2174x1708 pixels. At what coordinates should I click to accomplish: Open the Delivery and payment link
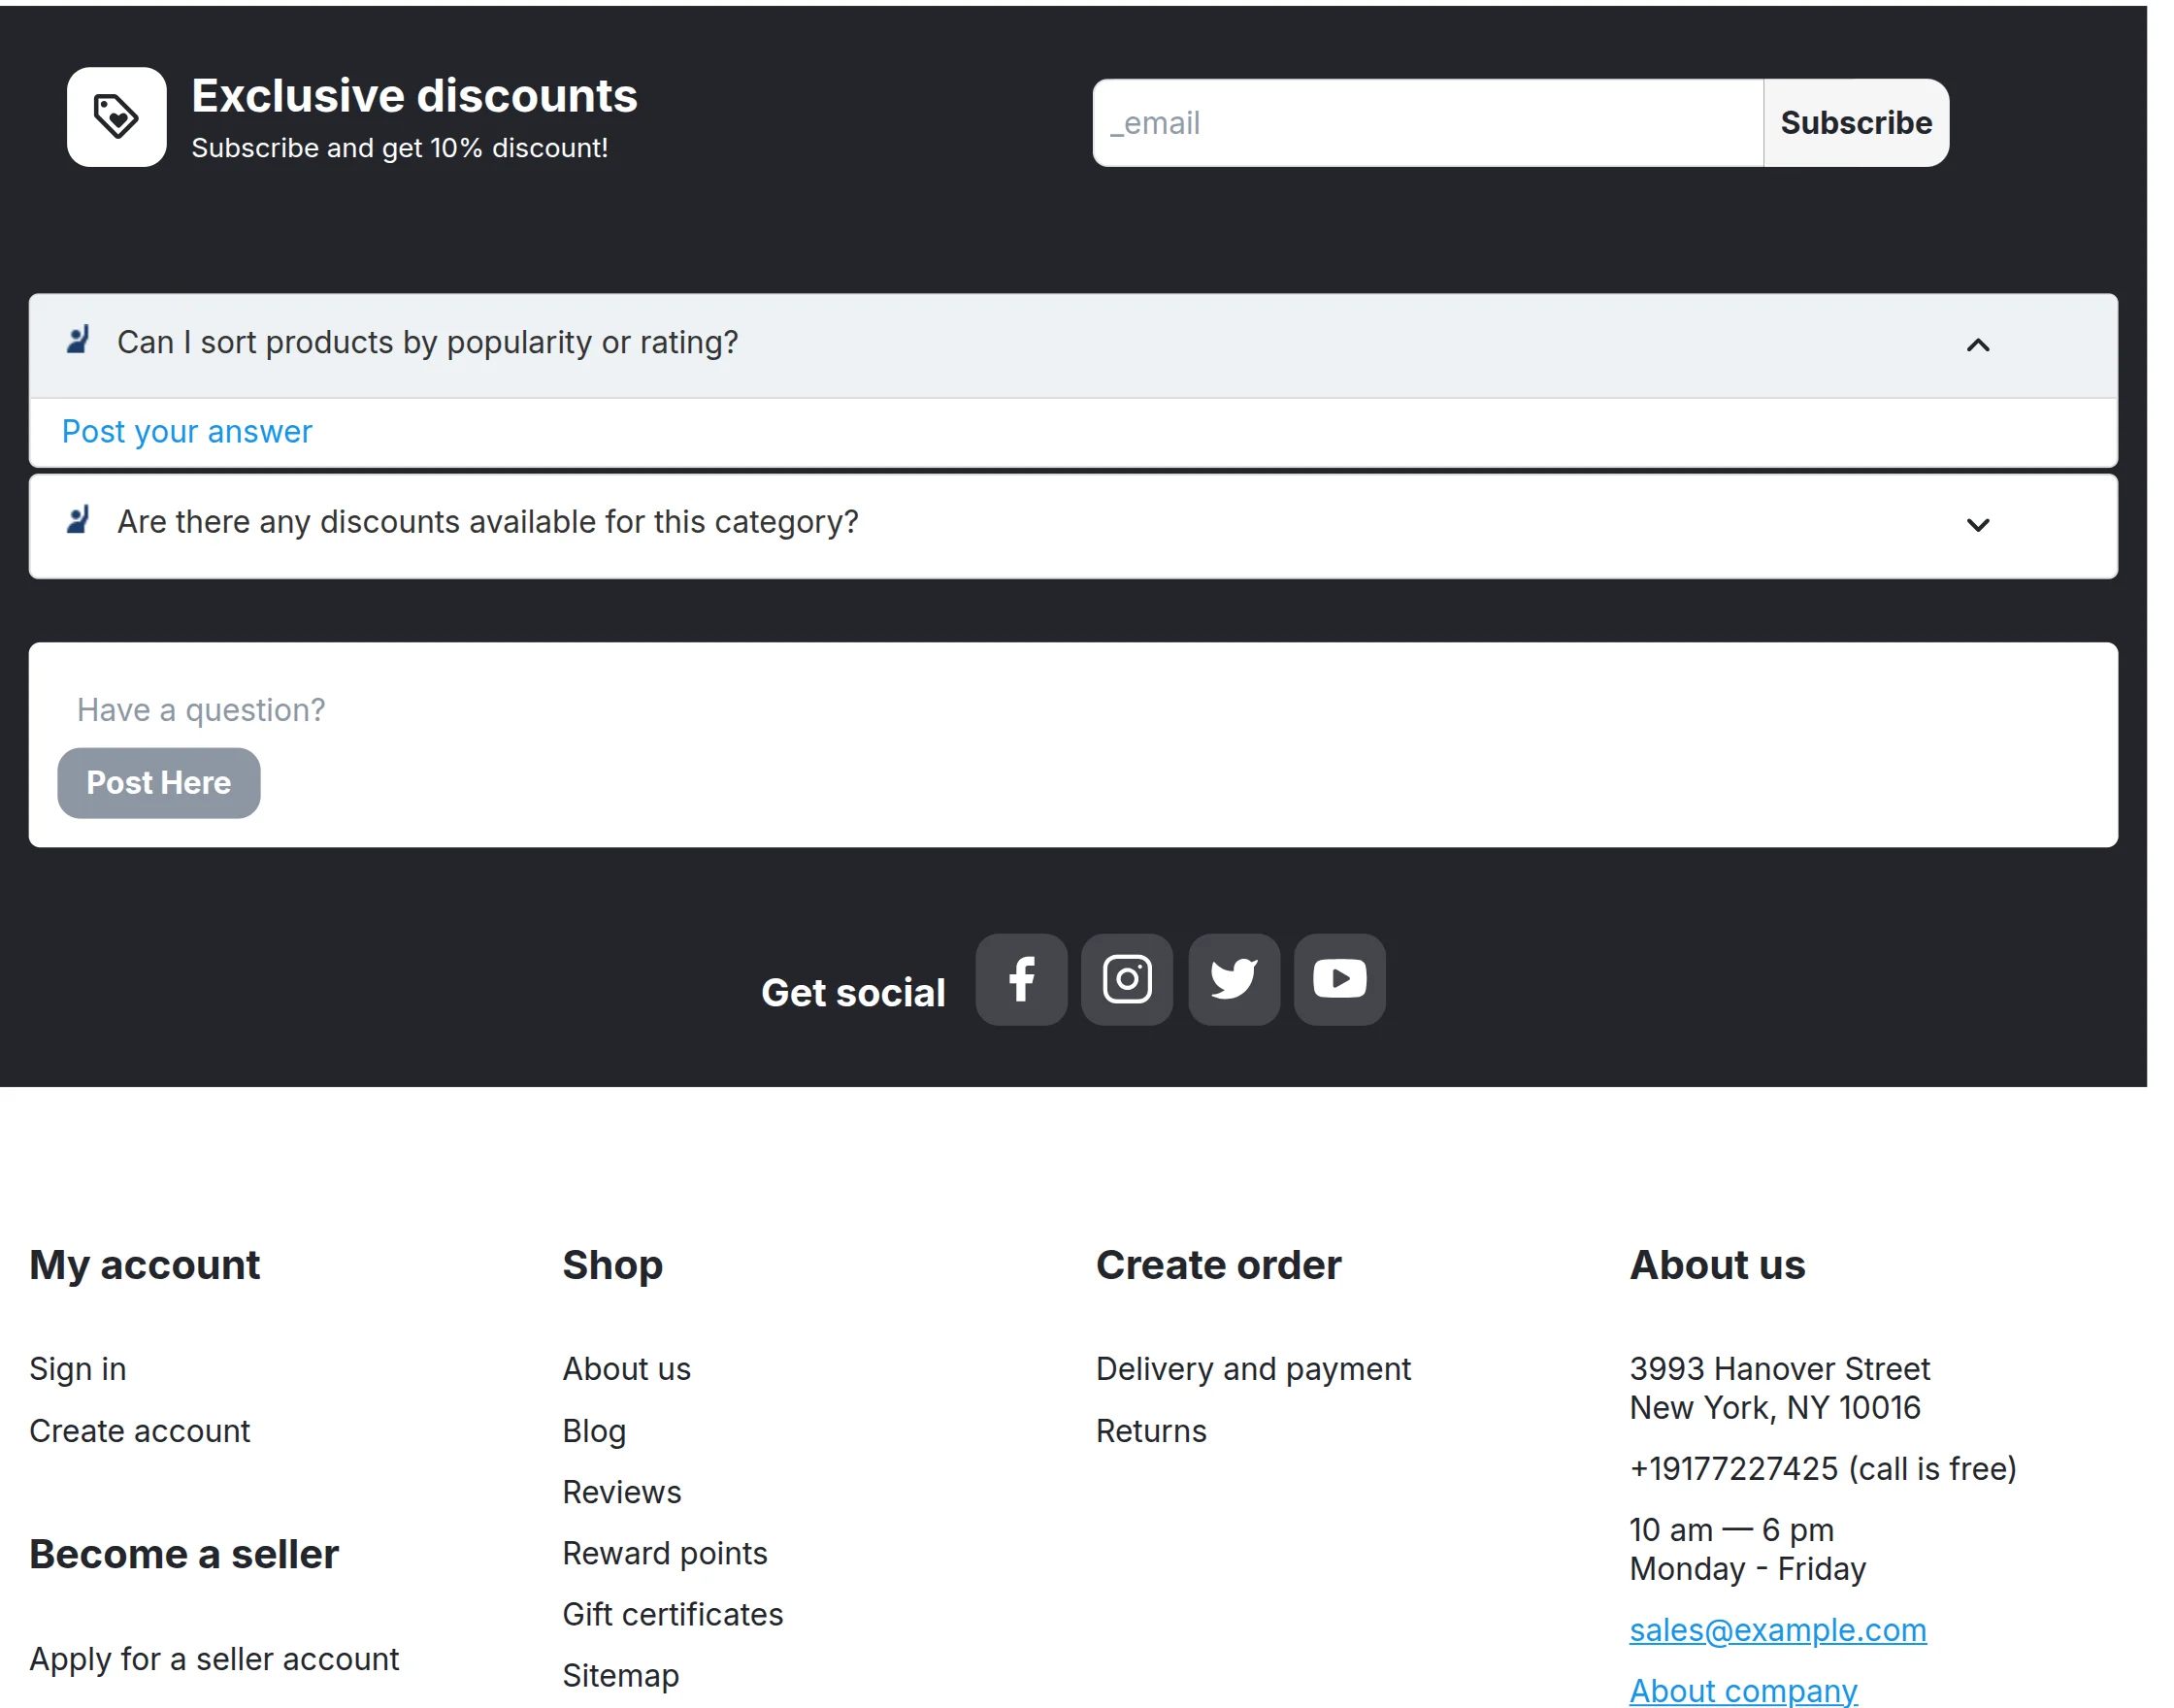pos(1253,1369)
